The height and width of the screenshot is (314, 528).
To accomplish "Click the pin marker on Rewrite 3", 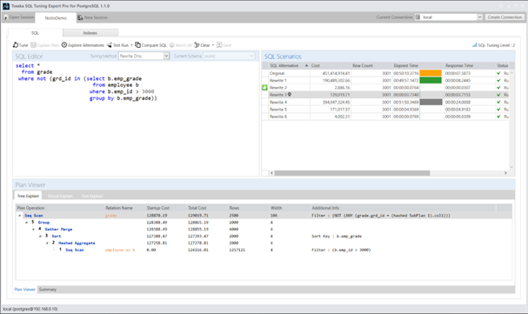I will tap(290, 95).
